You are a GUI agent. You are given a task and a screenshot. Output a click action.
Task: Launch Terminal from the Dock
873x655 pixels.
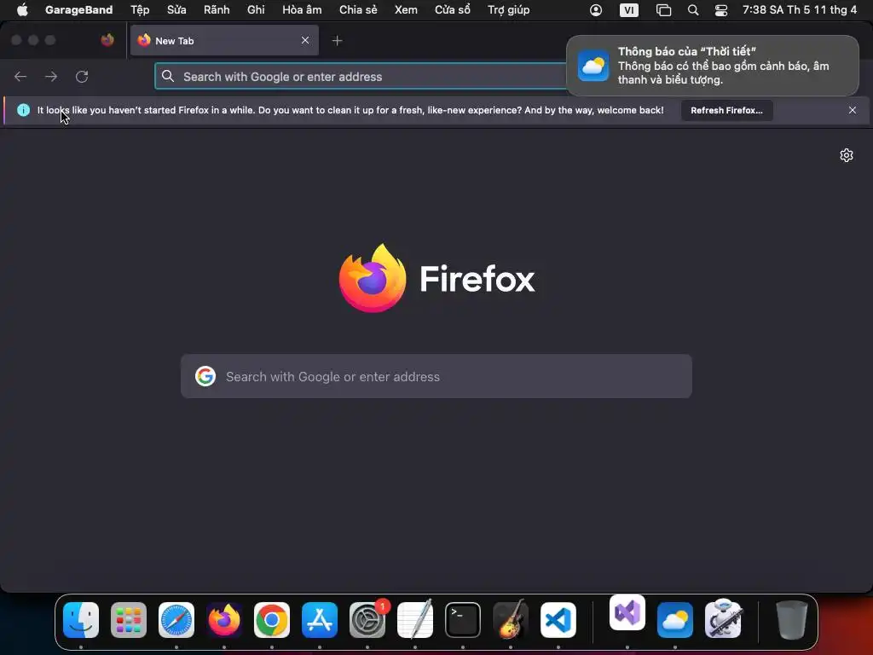coord(463,620)
